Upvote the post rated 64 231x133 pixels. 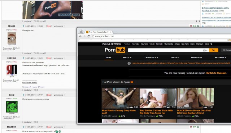[x=198, y=26]
